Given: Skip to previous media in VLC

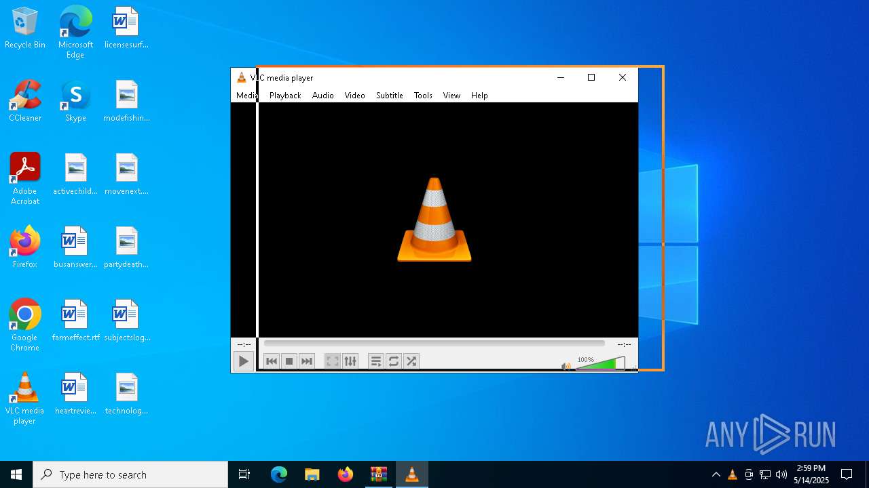Looking at the screenshot, I should click(272, 361).
